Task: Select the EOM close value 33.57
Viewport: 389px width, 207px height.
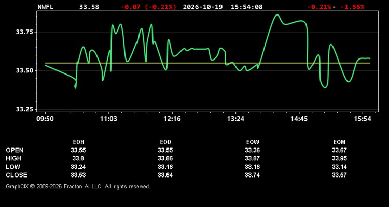Action: click(339, 175)
